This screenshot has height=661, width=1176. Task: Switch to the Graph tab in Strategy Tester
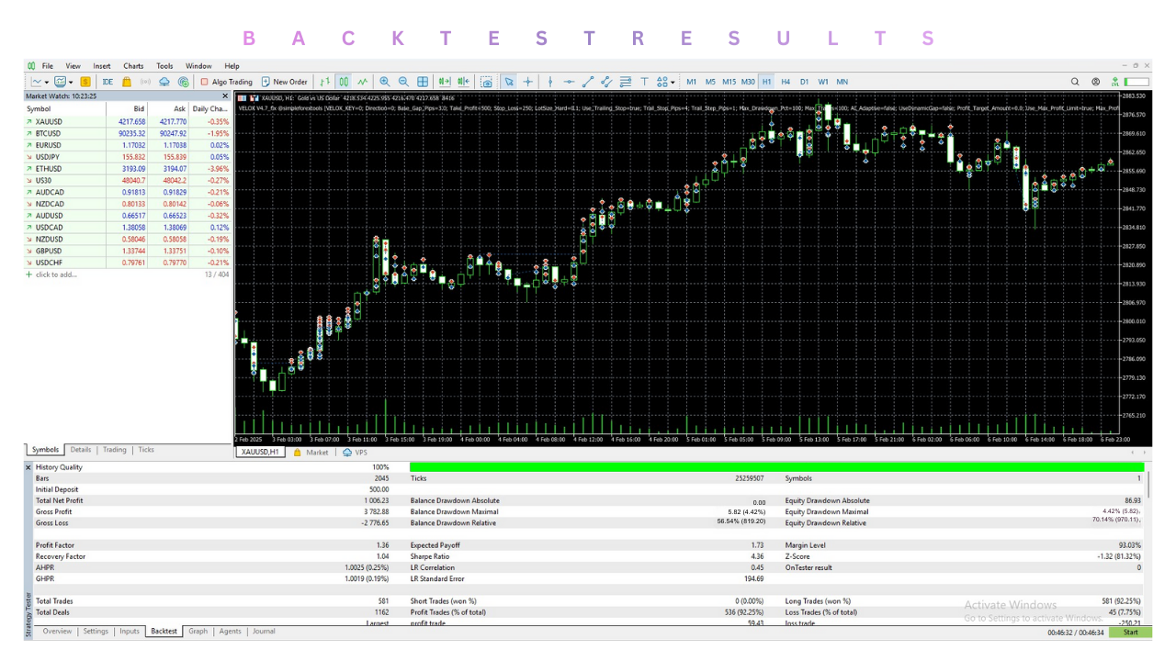pos(198,631)
